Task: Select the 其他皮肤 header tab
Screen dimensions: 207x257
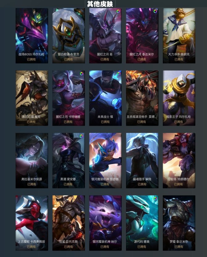Action: [x=100, y=4]
